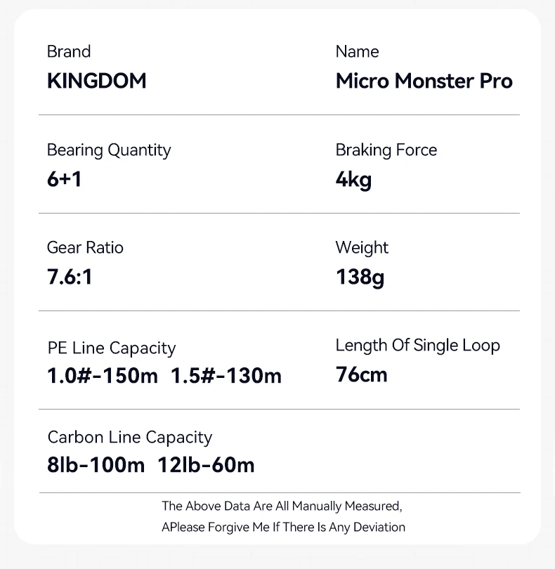Select the 76cm loop length value

(361, 374)
